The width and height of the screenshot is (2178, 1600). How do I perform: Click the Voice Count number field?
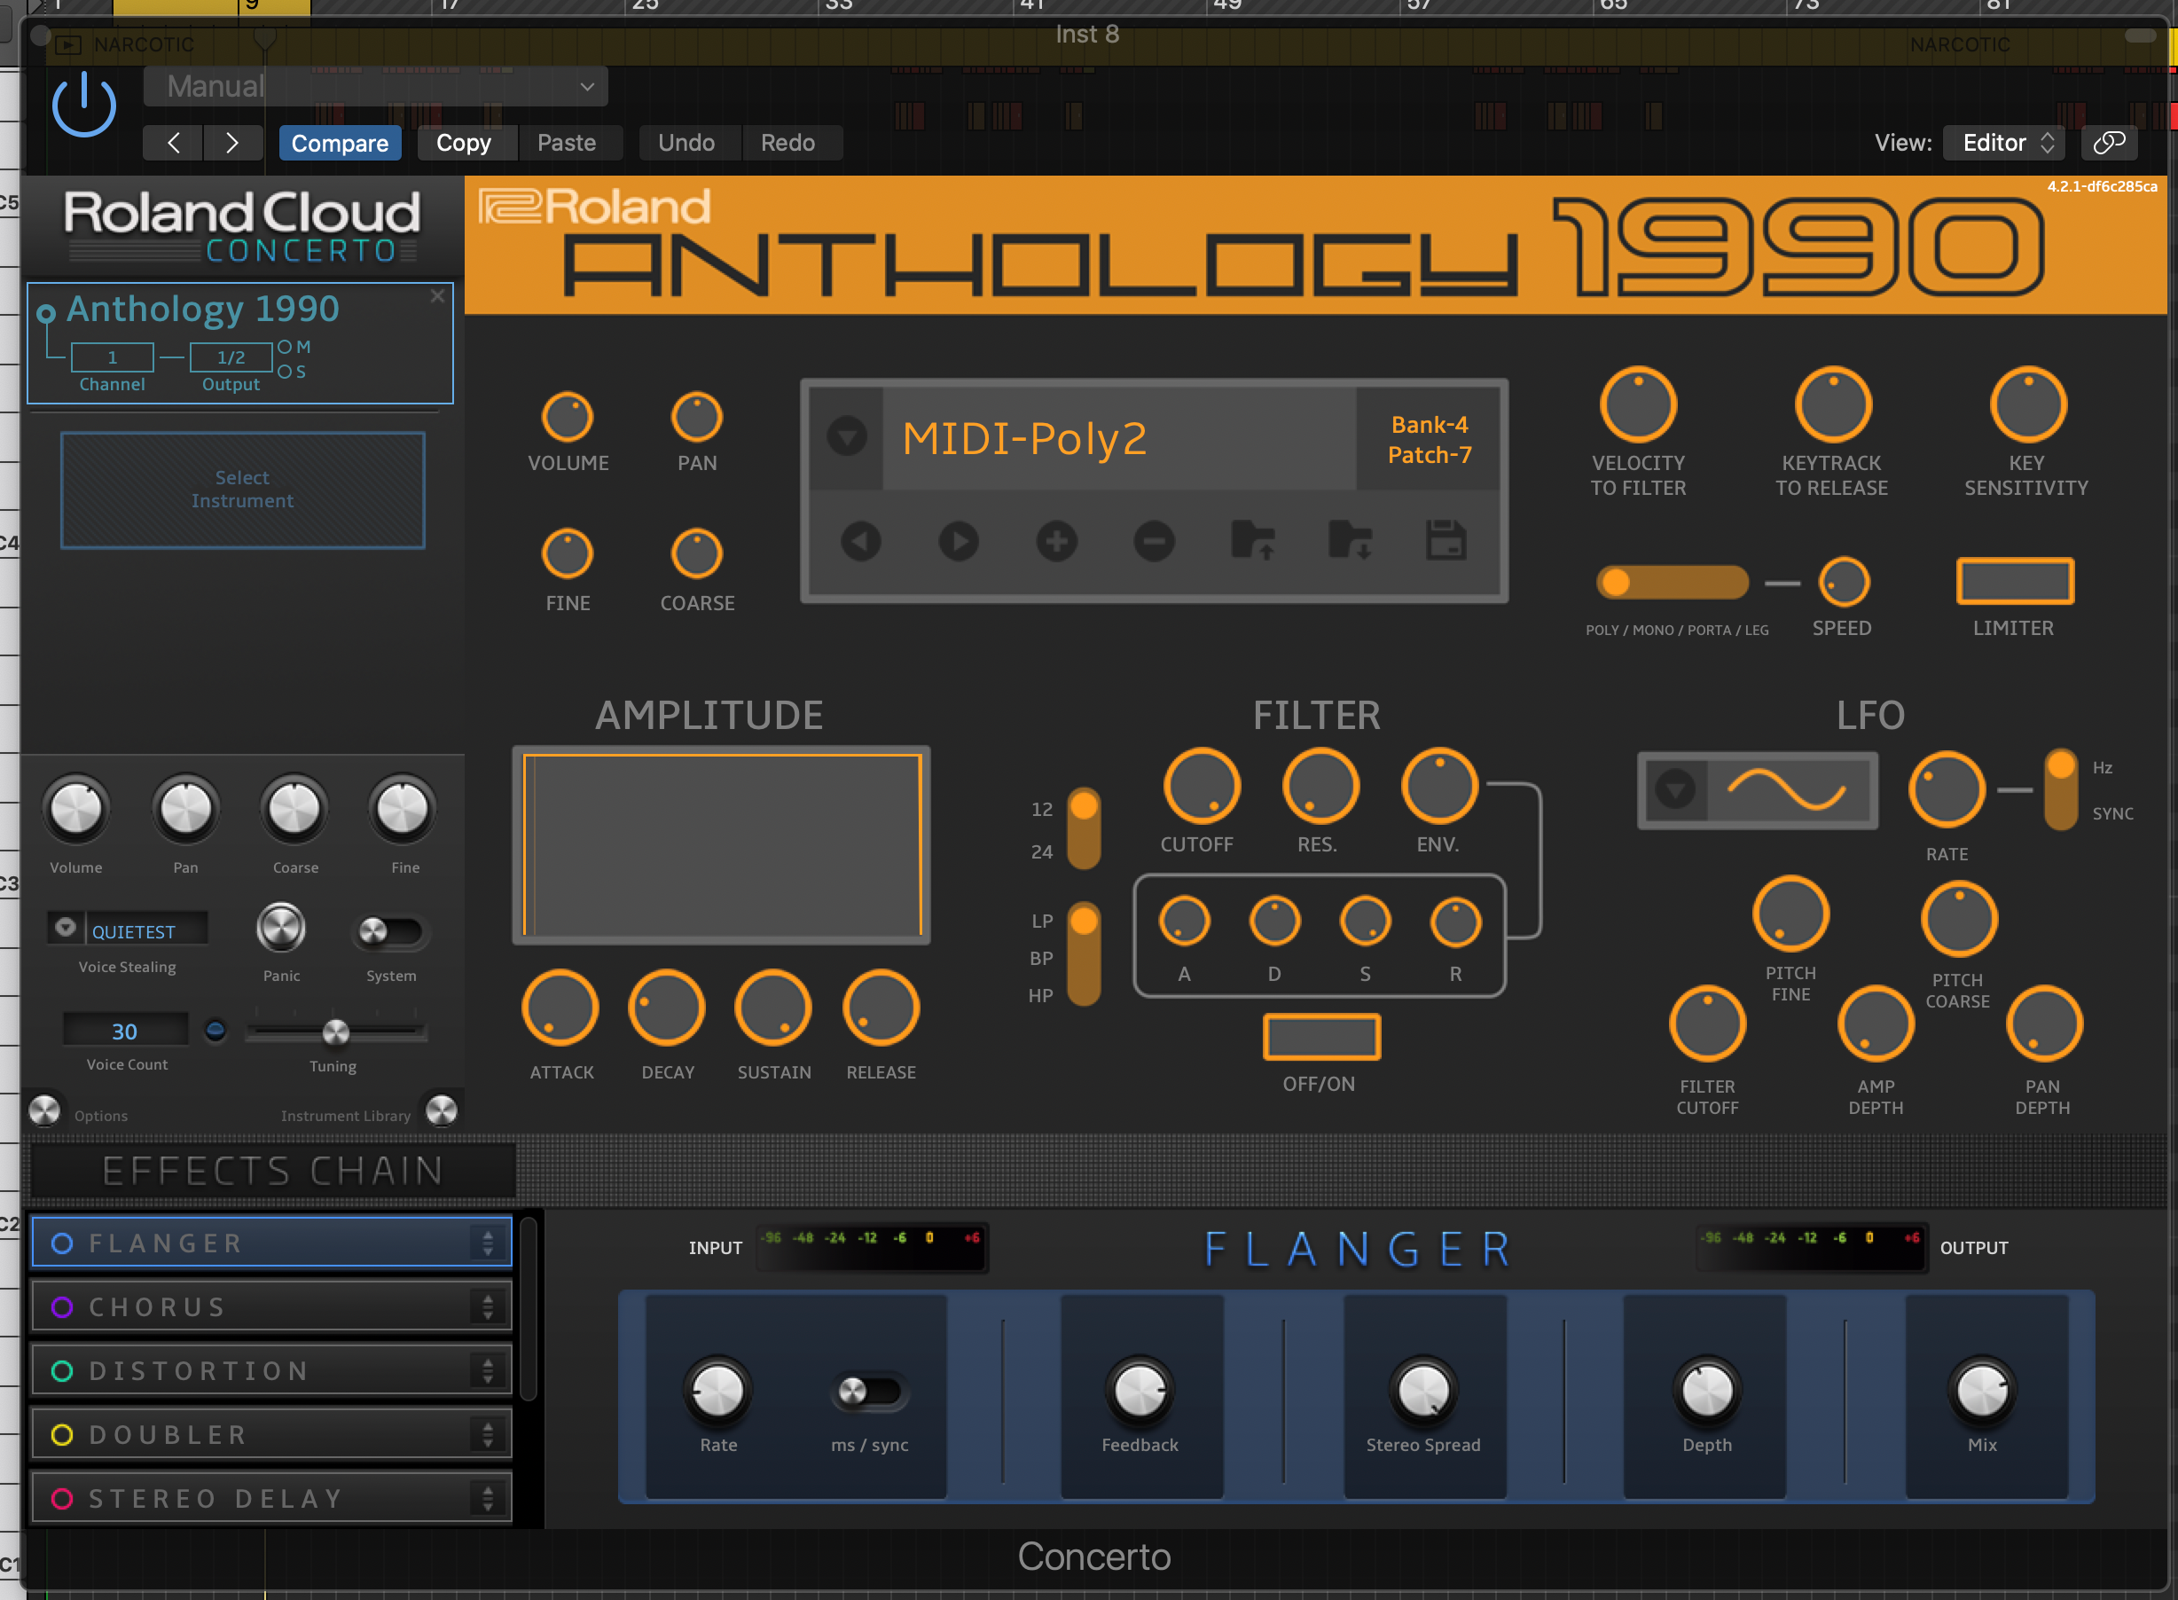click(125, 1031)
